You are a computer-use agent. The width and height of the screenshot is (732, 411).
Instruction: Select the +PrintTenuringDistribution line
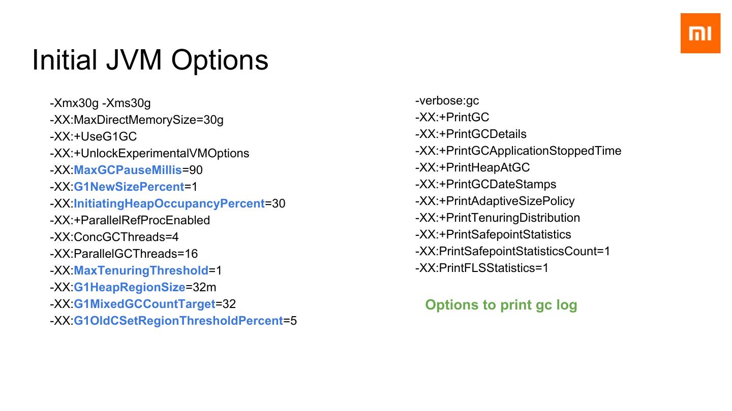coord(497,218)
